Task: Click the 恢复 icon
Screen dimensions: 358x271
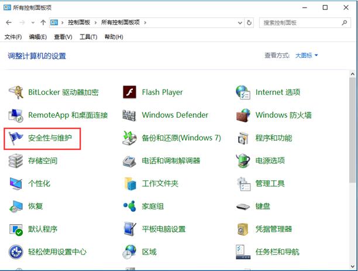Action: coord(16,207)
